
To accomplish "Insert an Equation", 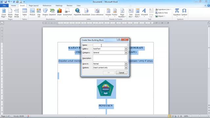I will click(177, 13).
